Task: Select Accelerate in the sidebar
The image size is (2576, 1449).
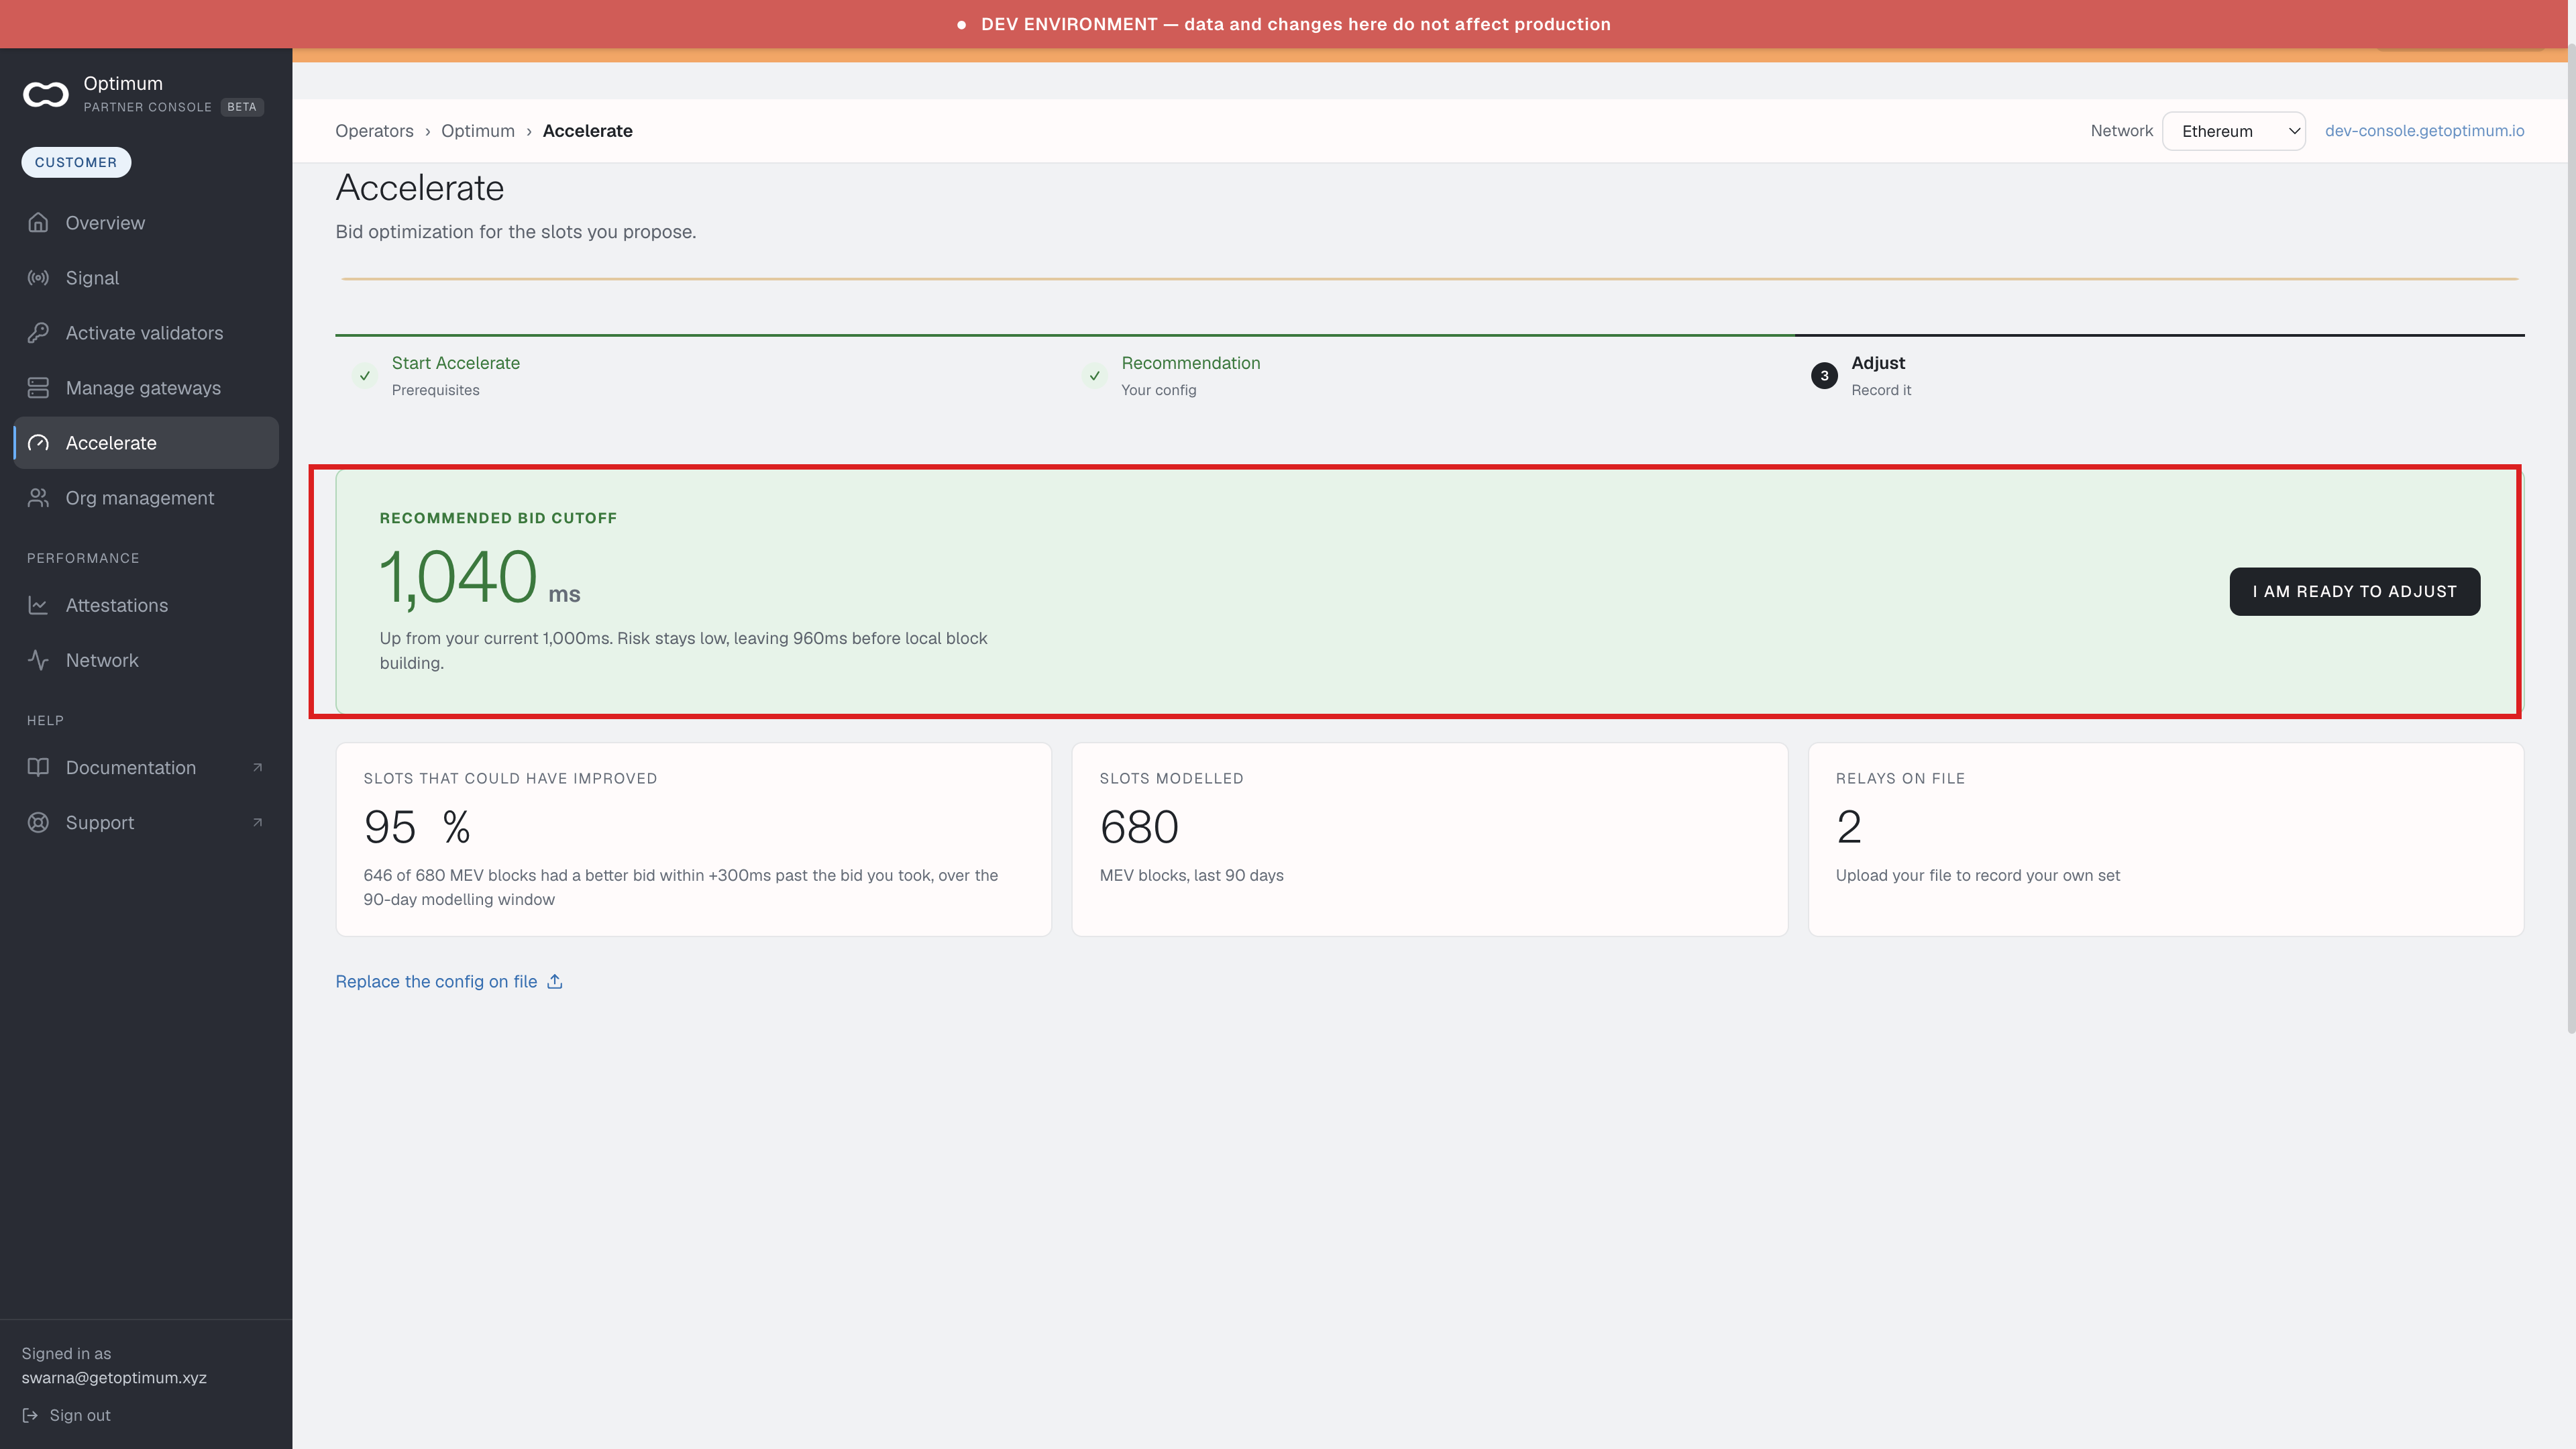Action: point(146,442)
